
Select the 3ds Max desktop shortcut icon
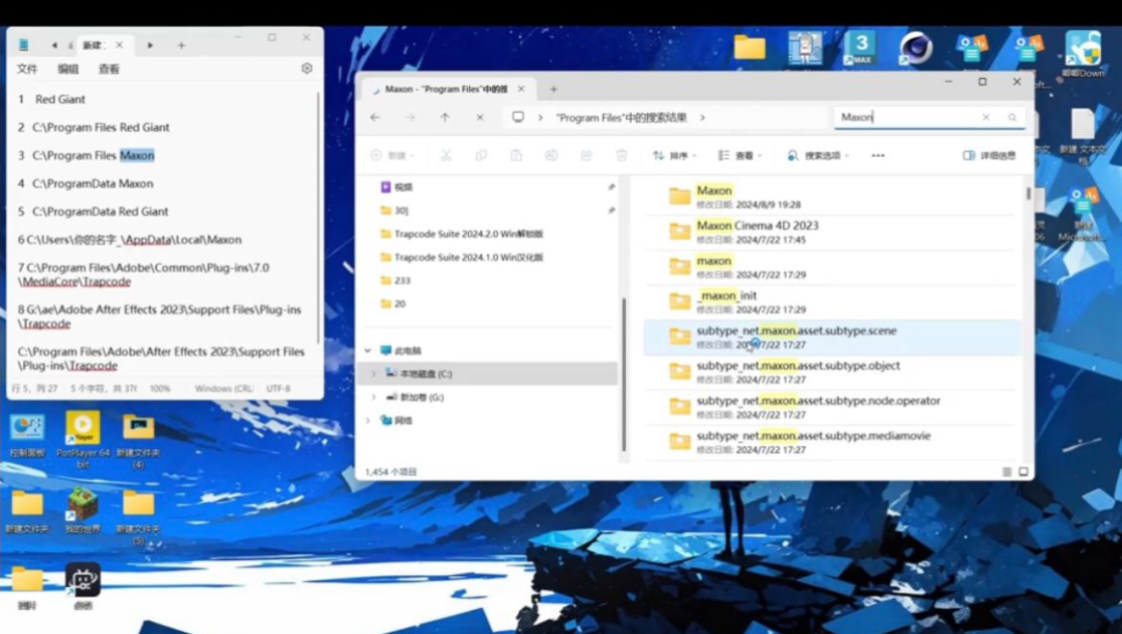click(x=860, y=49)
